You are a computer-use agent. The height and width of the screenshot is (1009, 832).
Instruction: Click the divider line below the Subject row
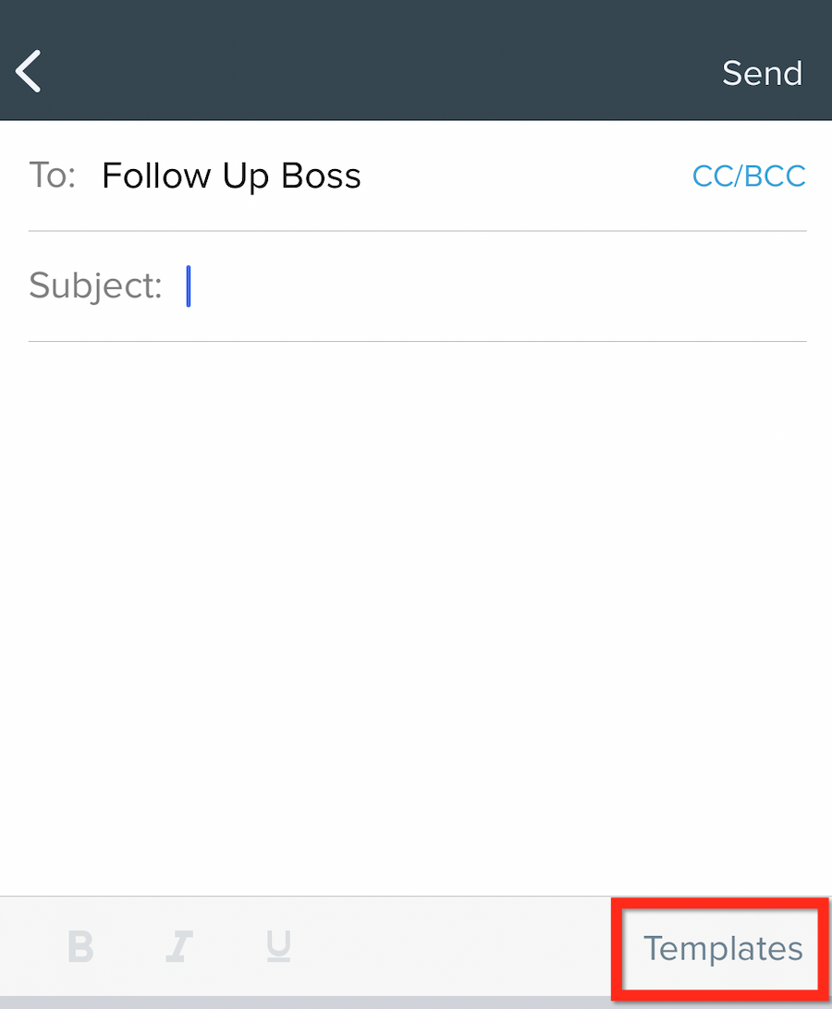click(x=417, y=342)
